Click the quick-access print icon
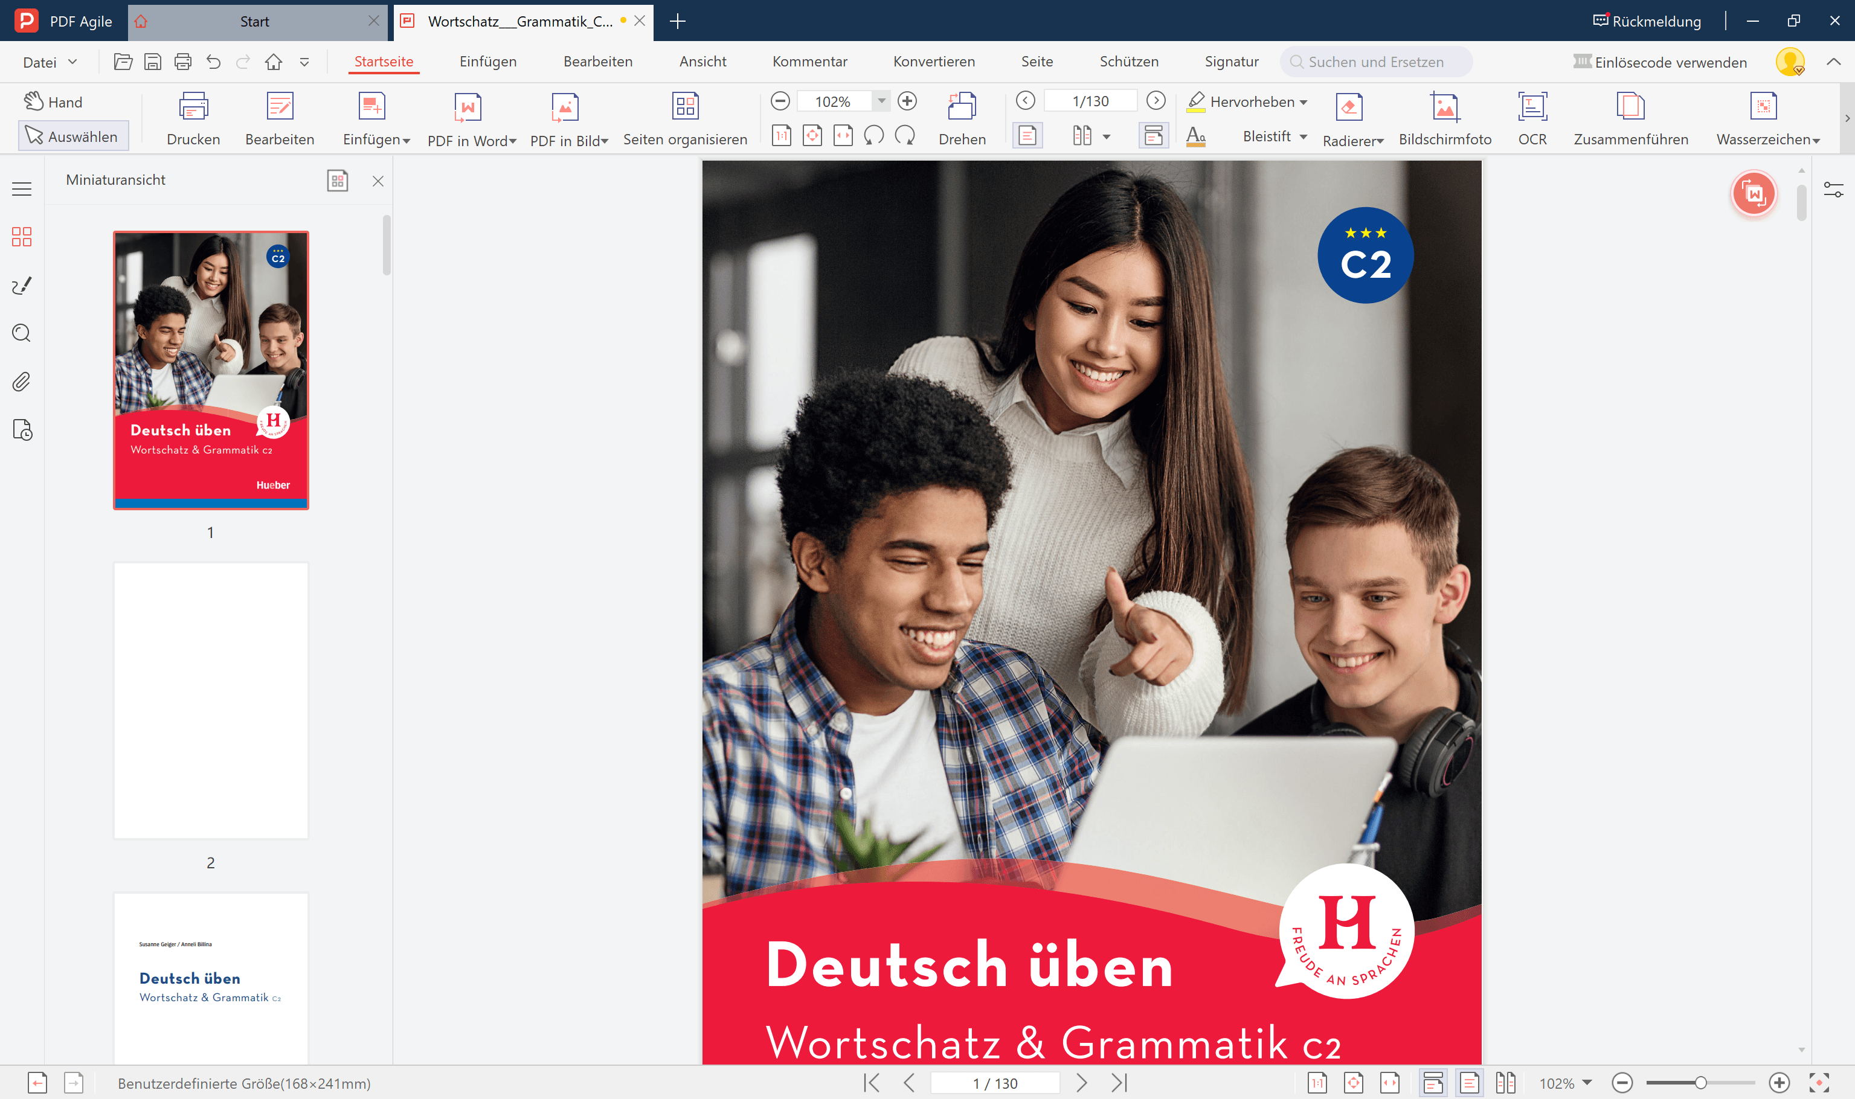1855x1099 pixels. (183, 62)
